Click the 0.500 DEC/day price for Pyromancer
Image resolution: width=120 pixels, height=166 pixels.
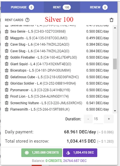(98, 90)
